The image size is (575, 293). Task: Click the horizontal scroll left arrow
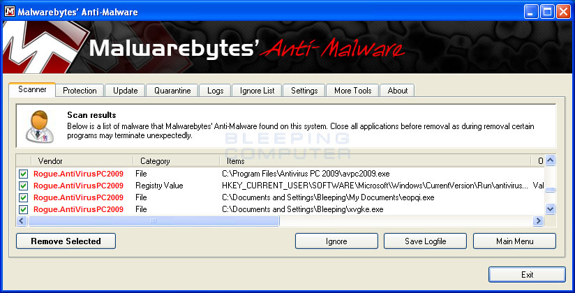pyautogui.click(x=22, y=220)
